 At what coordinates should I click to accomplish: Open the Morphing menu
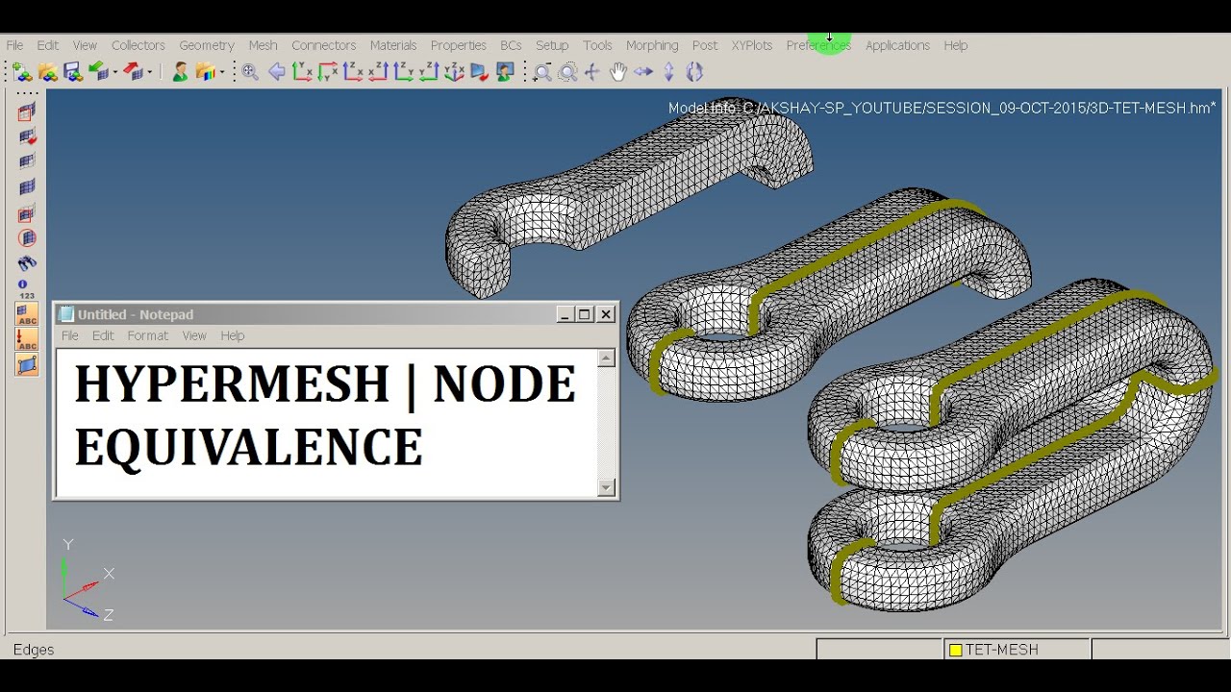click(652, 45)
